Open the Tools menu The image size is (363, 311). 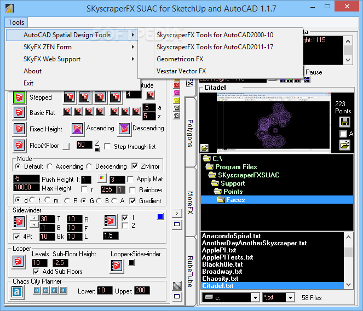click(16, 22)
